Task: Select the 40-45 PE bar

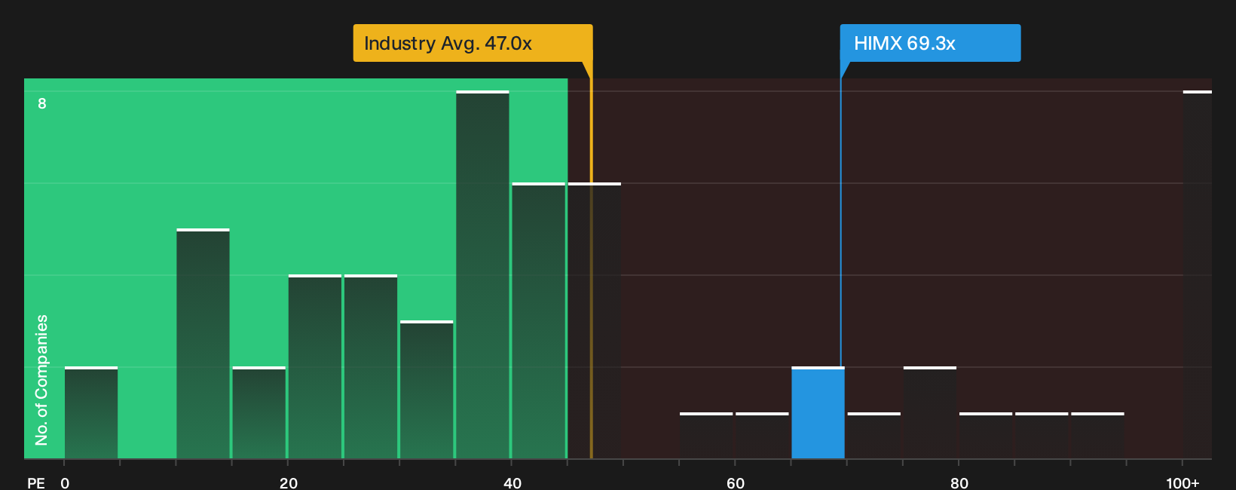Action: click(x=538, y=320)
